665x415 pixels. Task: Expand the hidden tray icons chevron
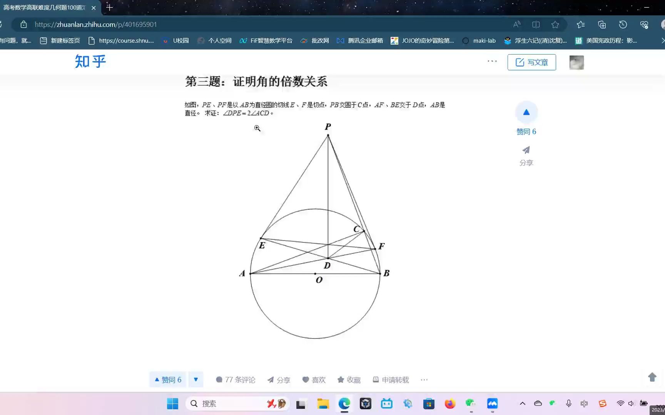[522, 403]
